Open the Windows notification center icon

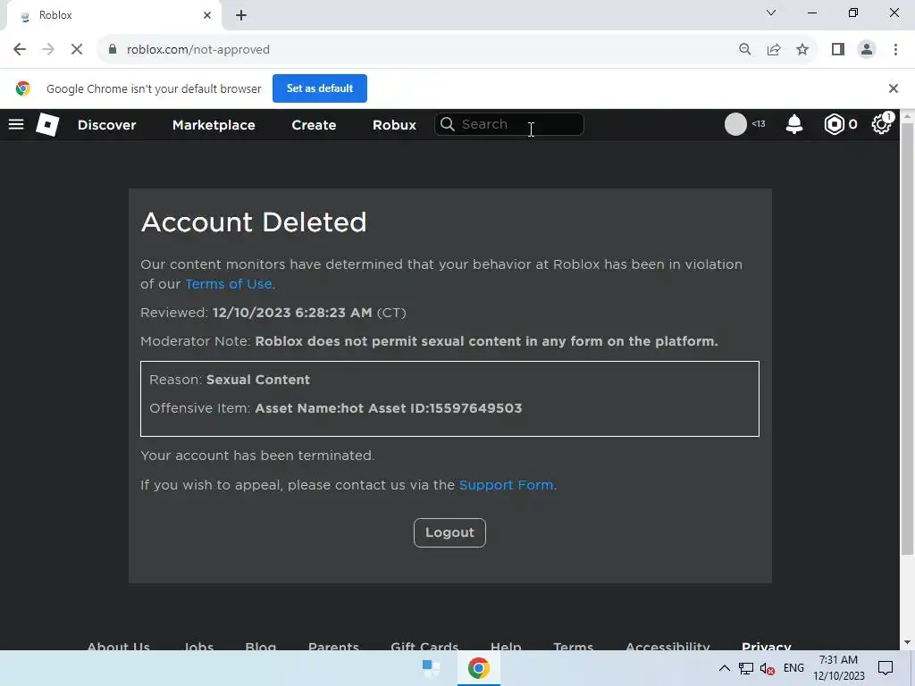pyautogui.click(x=886, y=668)
